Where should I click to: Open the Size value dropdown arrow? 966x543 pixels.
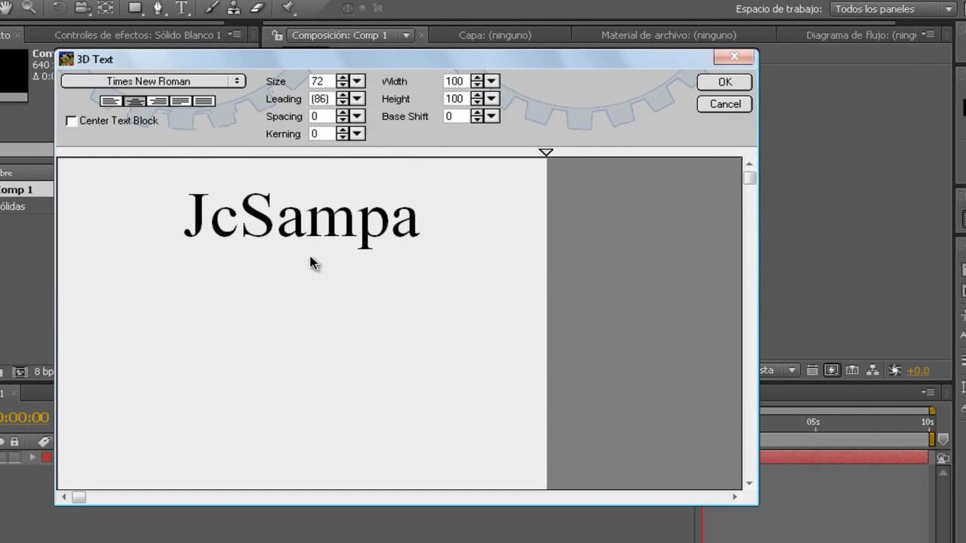tap(358, 81)
